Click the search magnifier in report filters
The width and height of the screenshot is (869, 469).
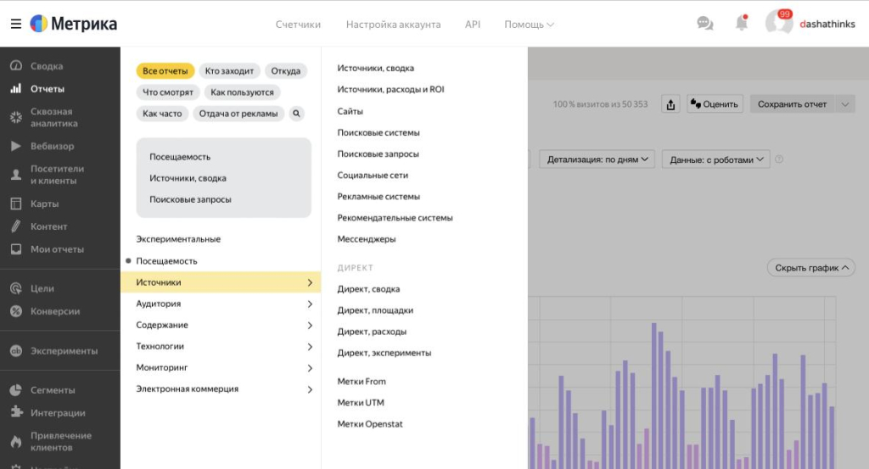click(x=296, y=114)
